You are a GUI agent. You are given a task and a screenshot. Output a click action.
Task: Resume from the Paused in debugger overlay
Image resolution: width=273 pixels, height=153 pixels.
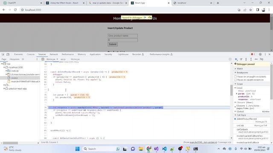pyautogui.click(x=145, y=17)
